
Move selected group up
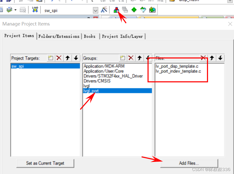click(x=140, y=58)
